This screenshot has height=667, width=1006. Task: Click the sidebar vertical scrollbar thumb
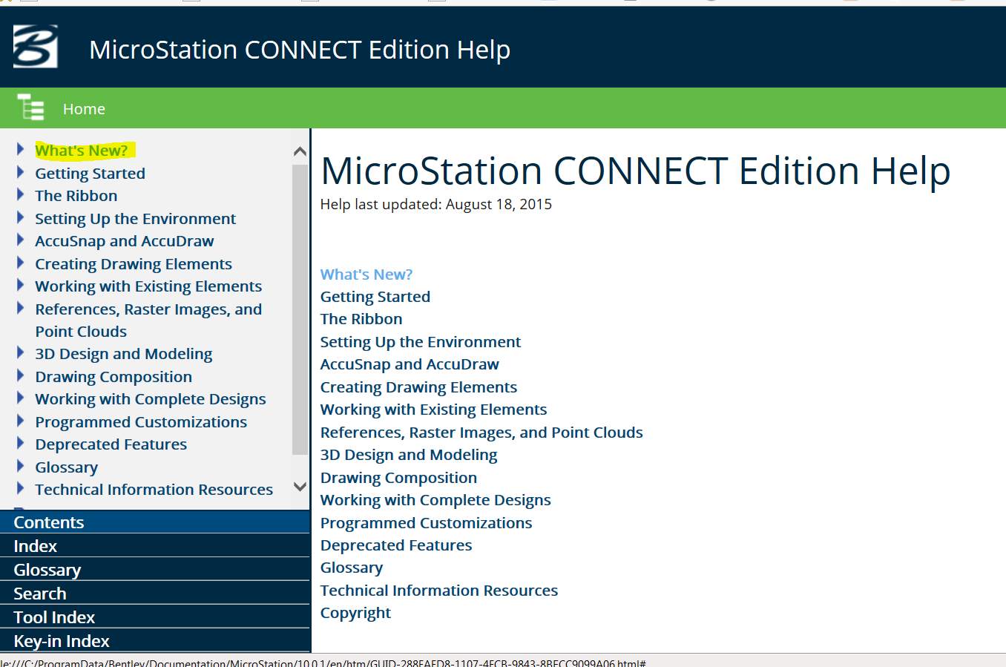coord(300,309)
